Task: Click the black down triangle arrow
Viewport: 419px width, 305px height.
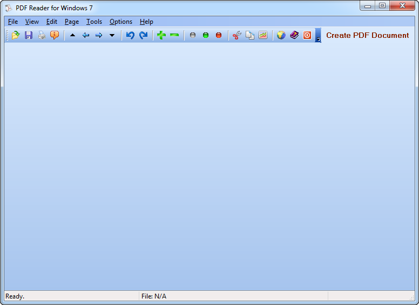Action: (x=112, y=35)
